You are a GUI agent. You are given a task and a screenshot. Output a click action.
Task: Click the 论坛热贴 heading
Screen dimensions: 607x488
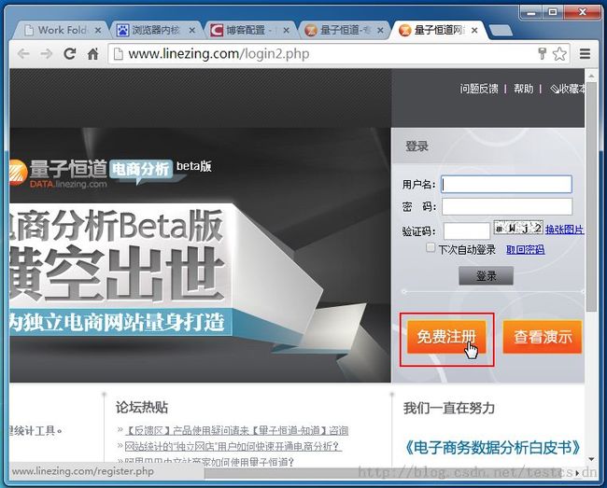click(142, 407)
